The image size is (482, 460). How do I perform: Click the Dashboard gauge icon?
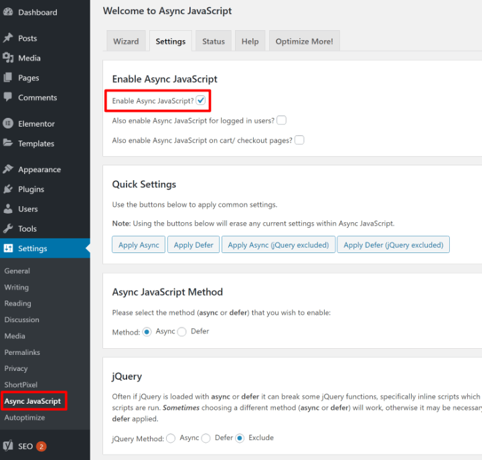(x=8, y=12)
